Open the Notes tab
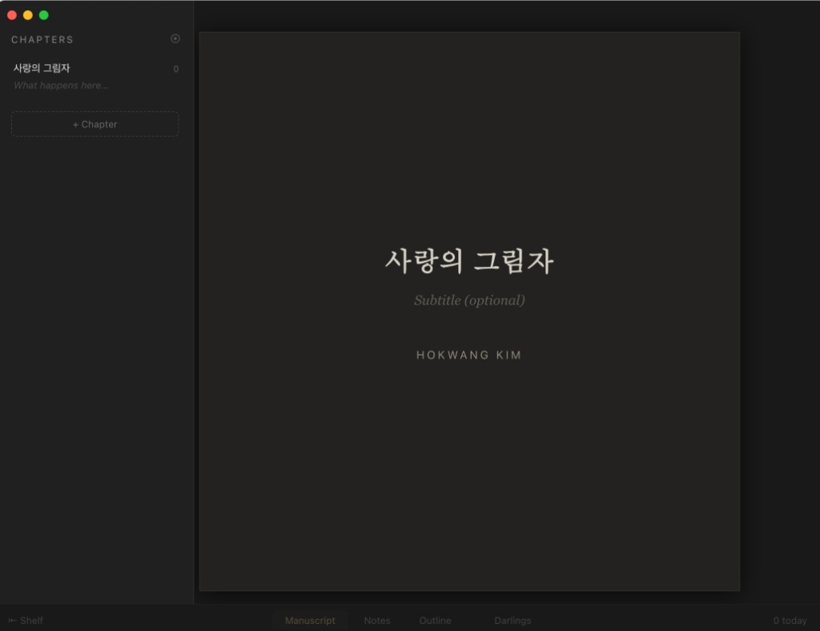The height and width of the screenshot is (631, 820). 377,620
